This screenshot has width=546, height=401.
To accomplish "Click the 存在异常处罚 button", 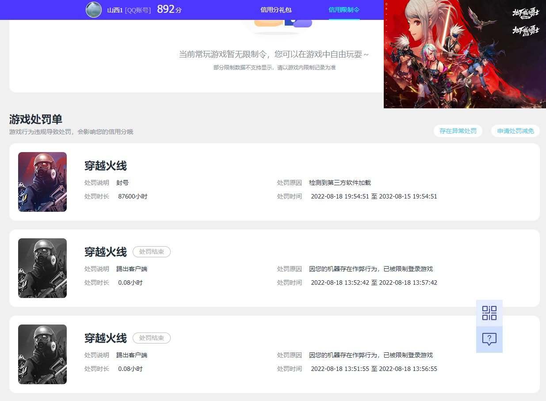I will pyautogui.click(x=458, y=131).
